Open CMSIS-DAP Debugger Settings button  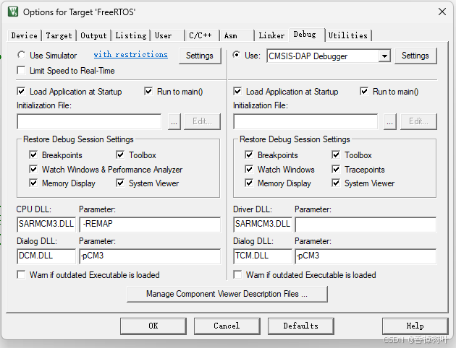415,56
